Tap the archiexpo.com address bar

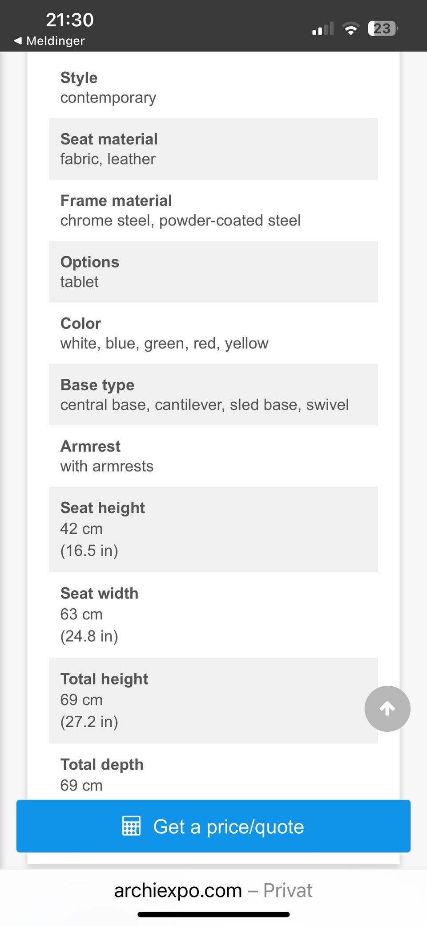tap(213, 890)
